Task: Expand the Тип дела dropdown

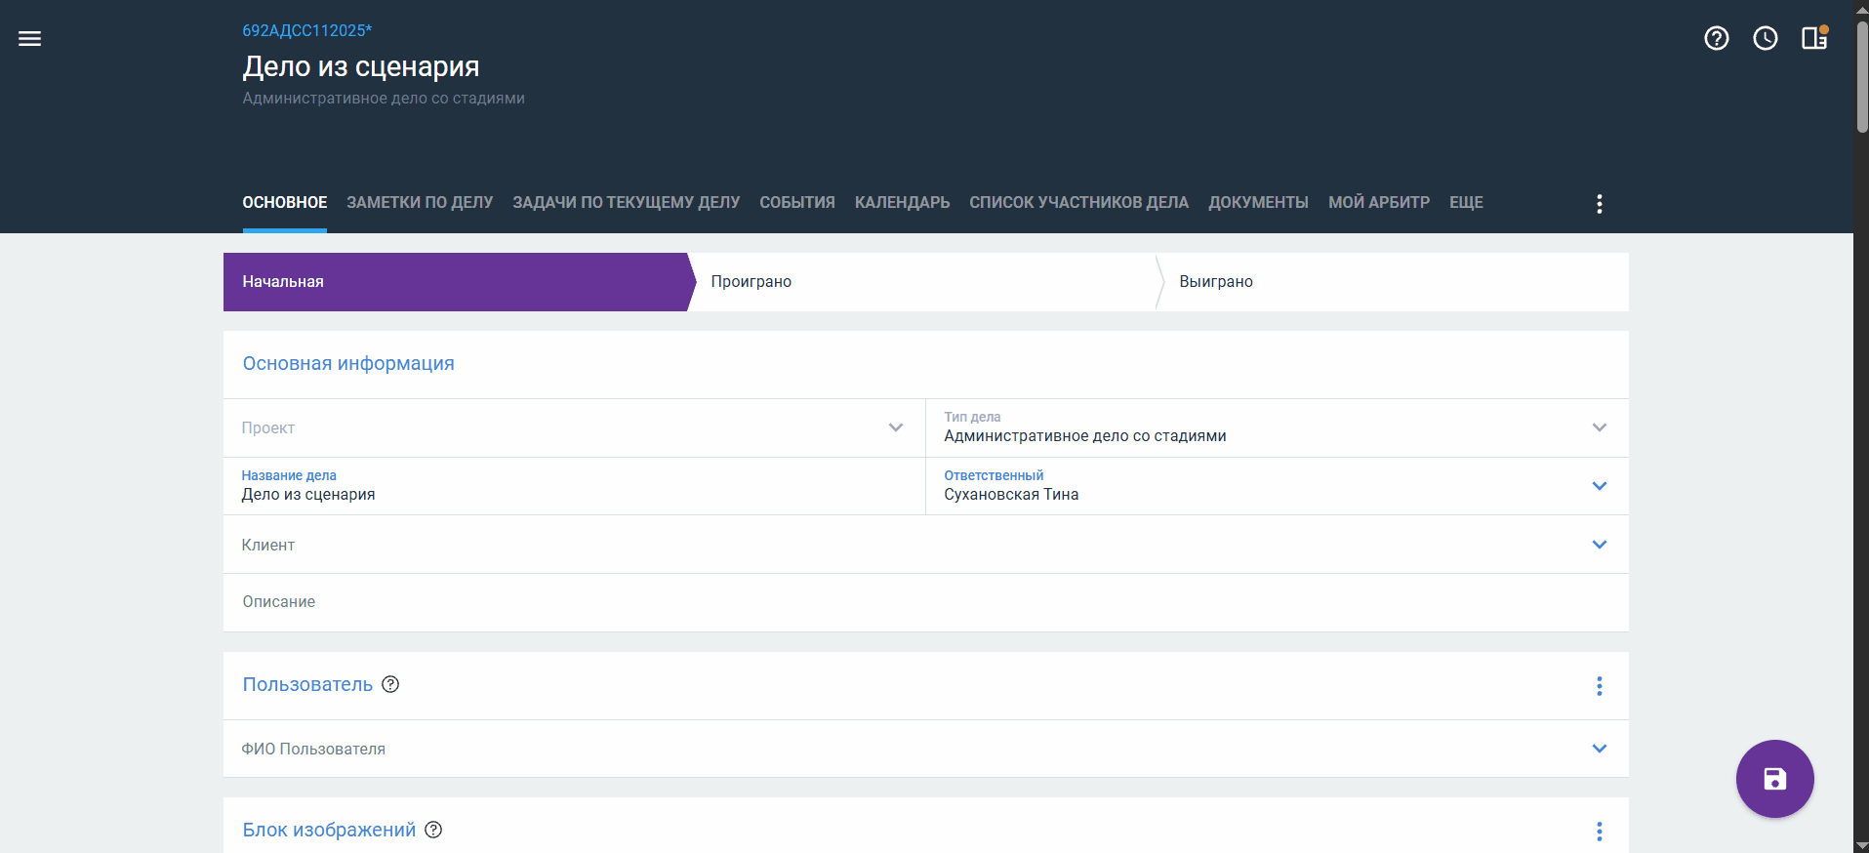Action: pyautogui.click(x=1599, y=427)
